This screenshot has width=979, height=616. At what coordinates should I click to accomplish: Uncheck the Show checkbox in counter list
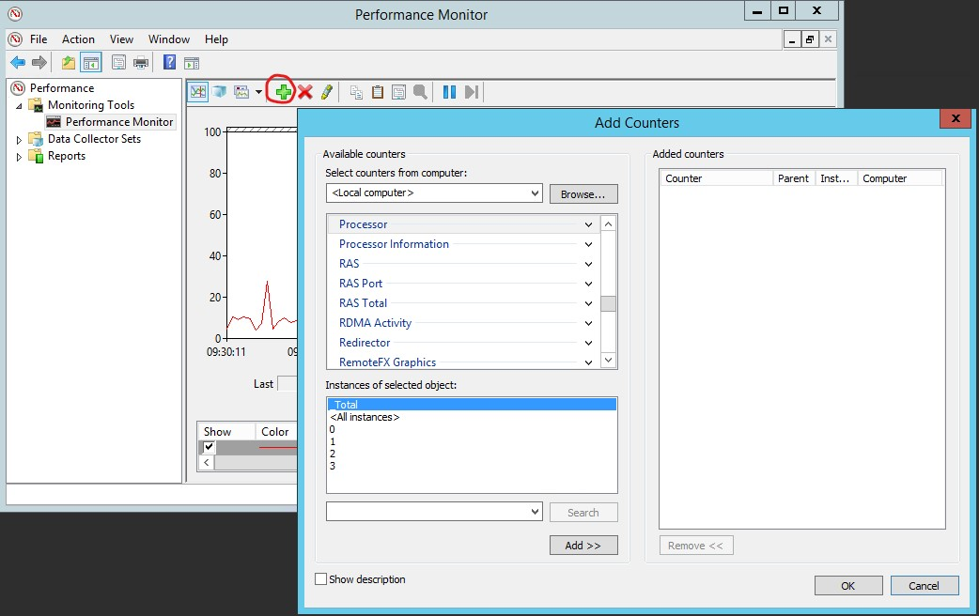pyautogui.click(x=210, y=448)
